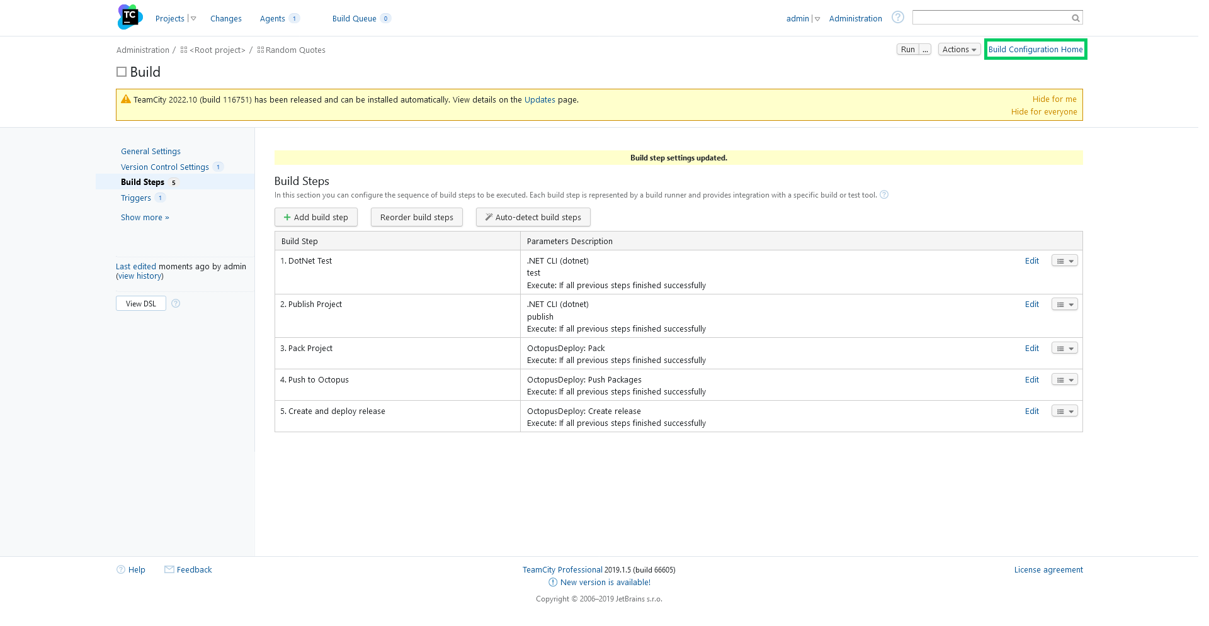Click Administration breadcrumb link

pos(143,50)
